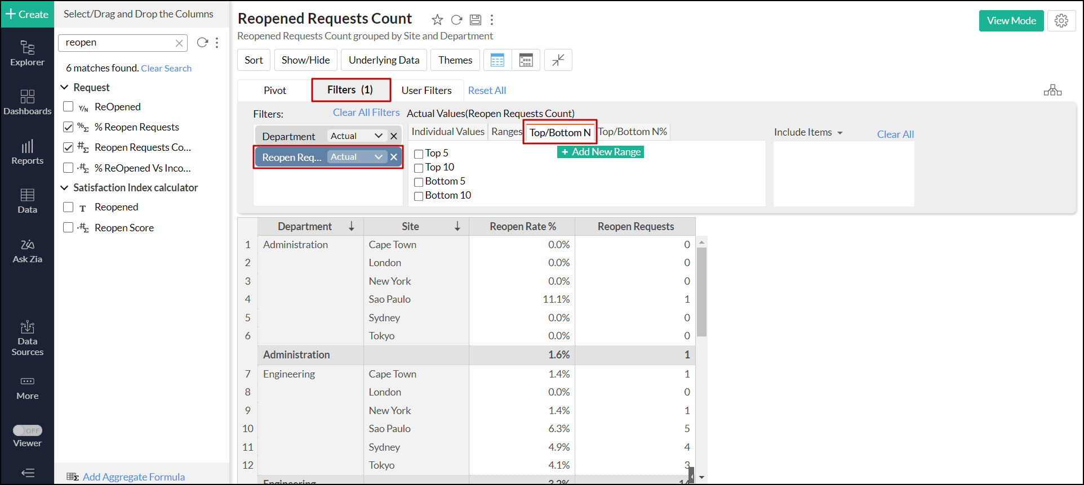
Task: Switch to the Pivot tab
Action: coord(275,91)
